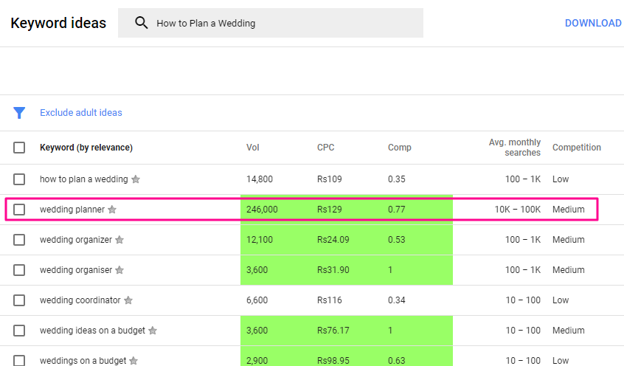This screenshot has width=624, height=366.
Task: Star the 'wedding organiser' keyword
Action: pos(119,270)
